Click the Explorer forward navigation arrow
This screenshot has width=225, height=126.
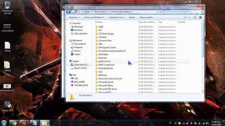[73, 12]
